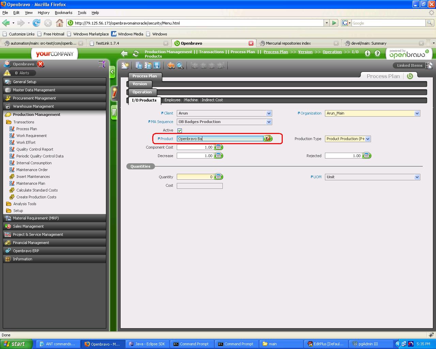Screen dimensions: 436x349
Task: Open the Organization dropdown
Action: pyautogui.click(x=417, y=113)
